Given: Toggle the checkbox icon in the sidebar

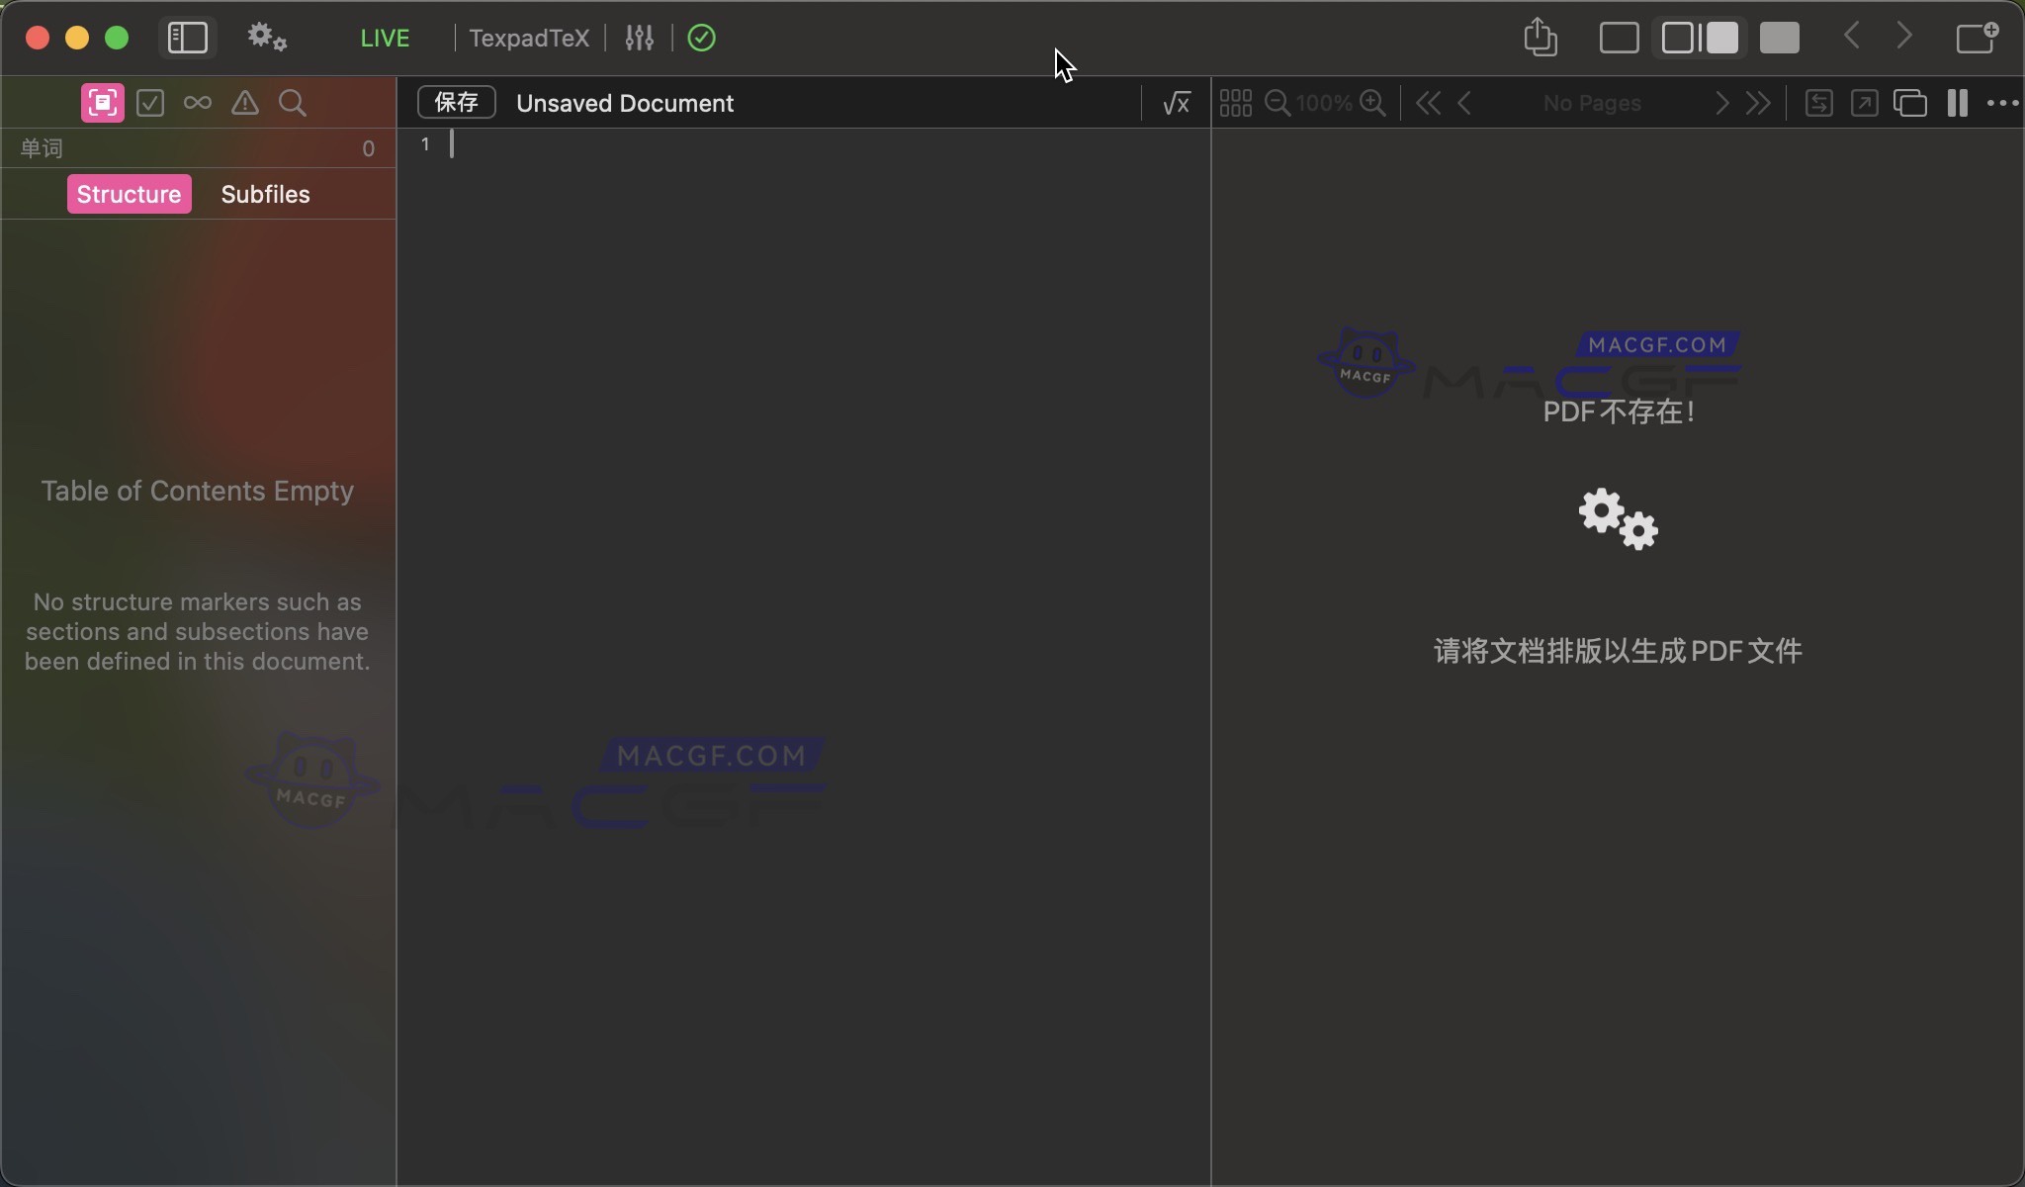Looking at the screenshot, I should point(149,103).
